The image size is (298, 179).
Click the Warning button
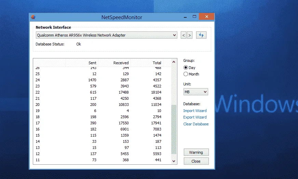coord(196,152)
